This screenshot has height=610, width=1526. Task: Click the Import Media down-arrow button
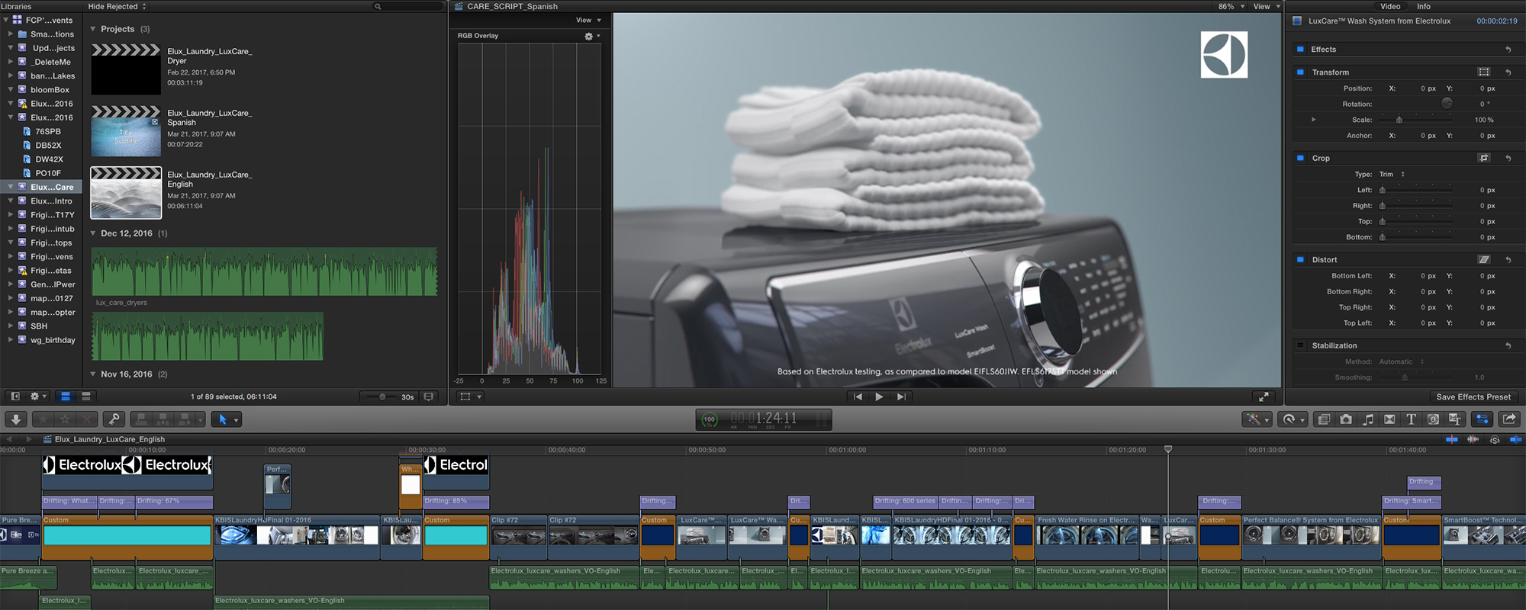(16, 419)
